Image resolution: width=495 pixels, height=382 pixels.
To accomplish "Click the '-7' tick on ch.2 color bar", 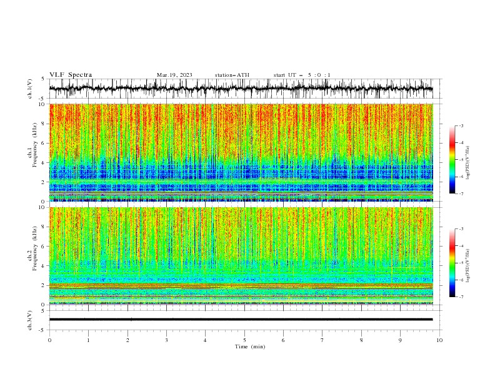I will click(461, 297).
